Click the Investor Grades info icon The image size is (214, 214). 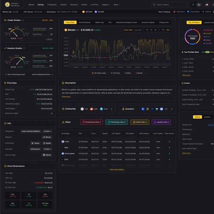point(24,48)
